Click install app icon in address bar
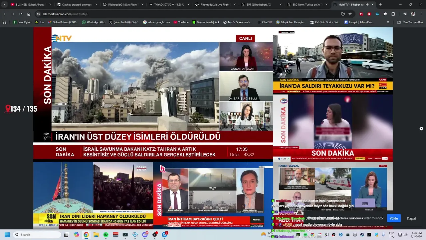The width and height of the screenshot is (426, 240). pyautogui.click(x=343, y=14)
